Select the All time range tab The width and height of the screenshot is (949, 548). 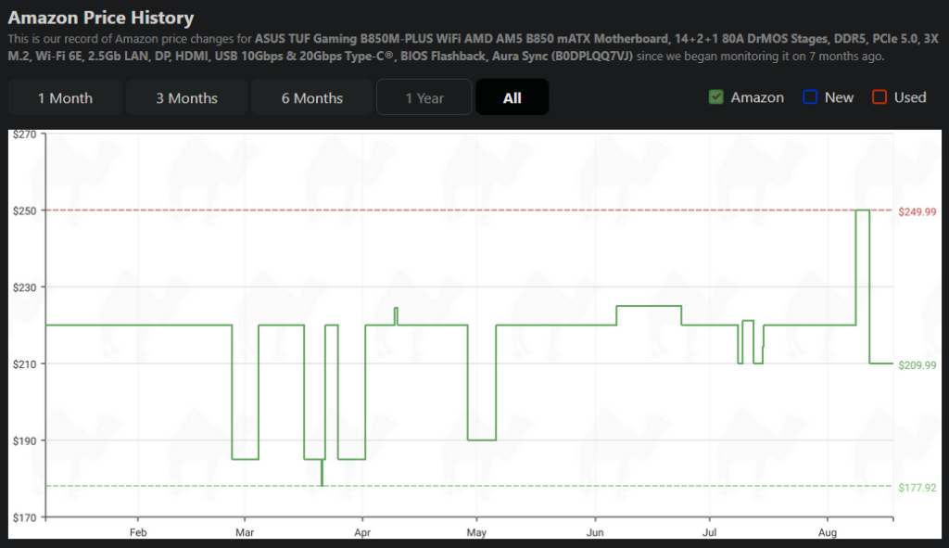click(512, 97)
